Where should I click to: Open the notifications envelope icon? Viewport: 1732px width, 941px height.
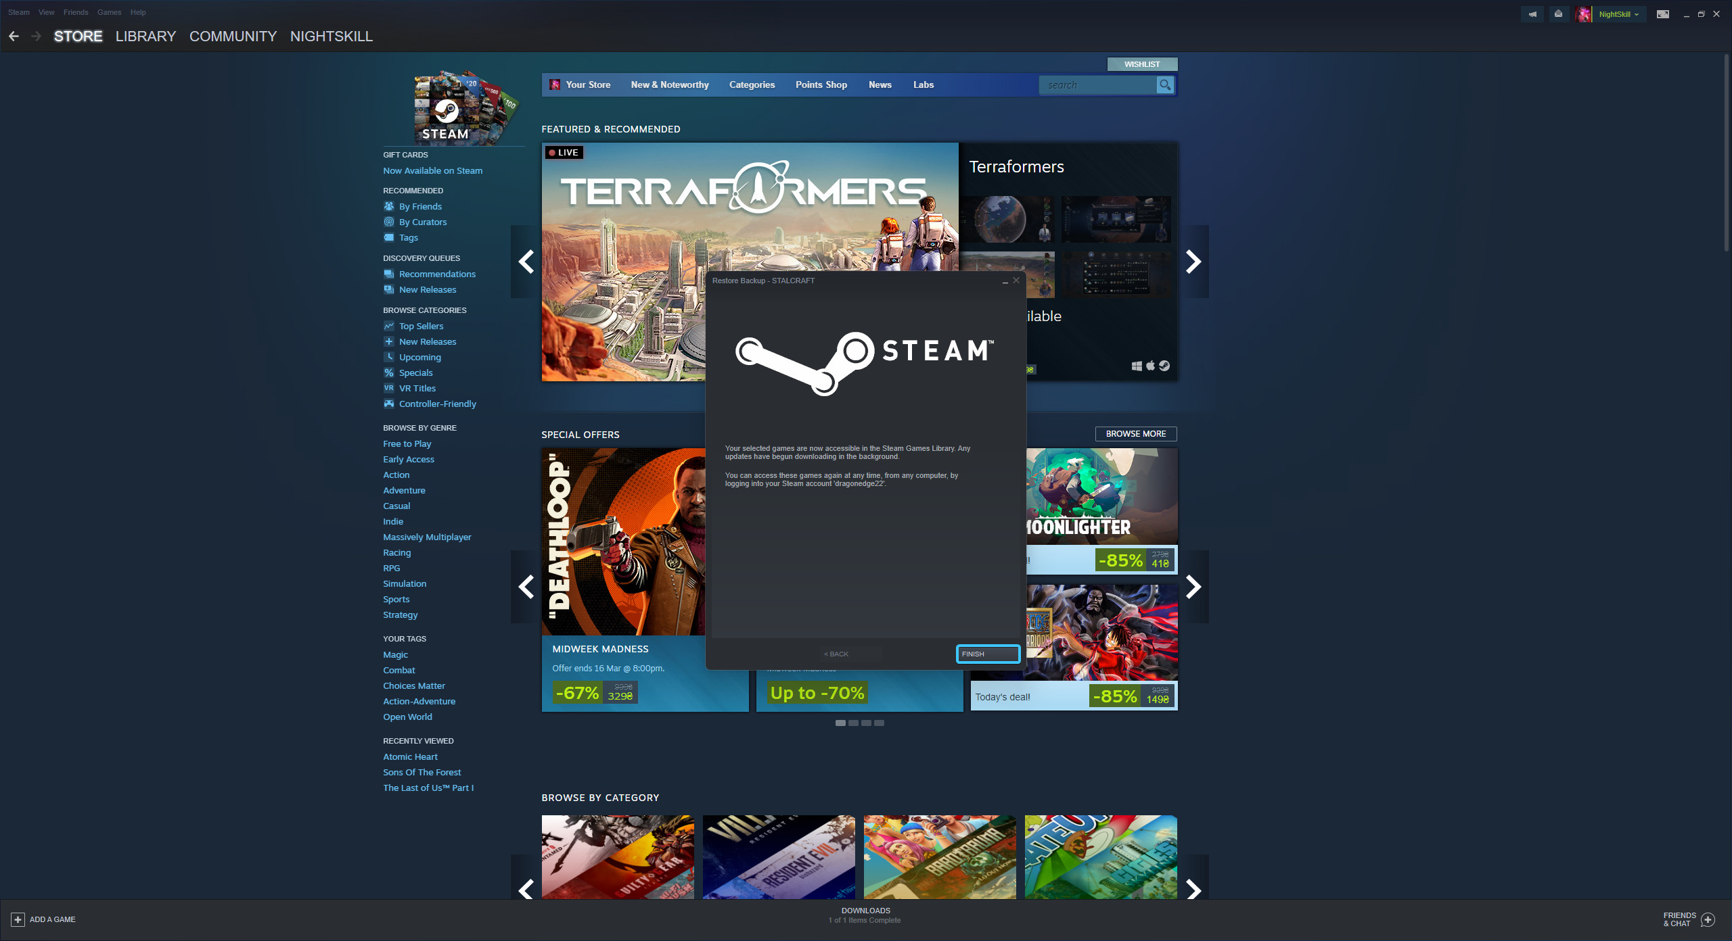pyautogui.click(x=1559, y=14)
